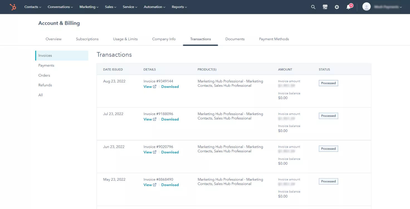Select Refunds in the left sidebar
This screenshot has height=209, width=410.
[45, 85]
